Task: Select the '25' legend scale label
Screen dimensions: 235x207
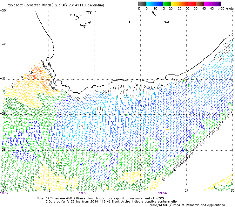Action: (x=179, y=9)
